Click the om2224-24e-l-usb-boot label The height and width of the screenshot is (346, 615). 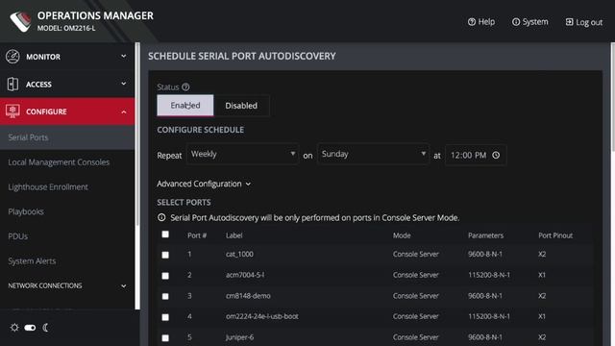click(x=262, y=316)
